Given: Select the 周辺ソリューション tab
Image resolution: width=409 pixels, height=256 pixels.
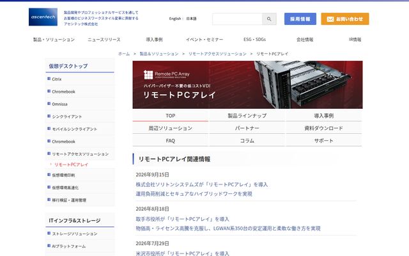Looking at the screenshot, I should (171, 128).
